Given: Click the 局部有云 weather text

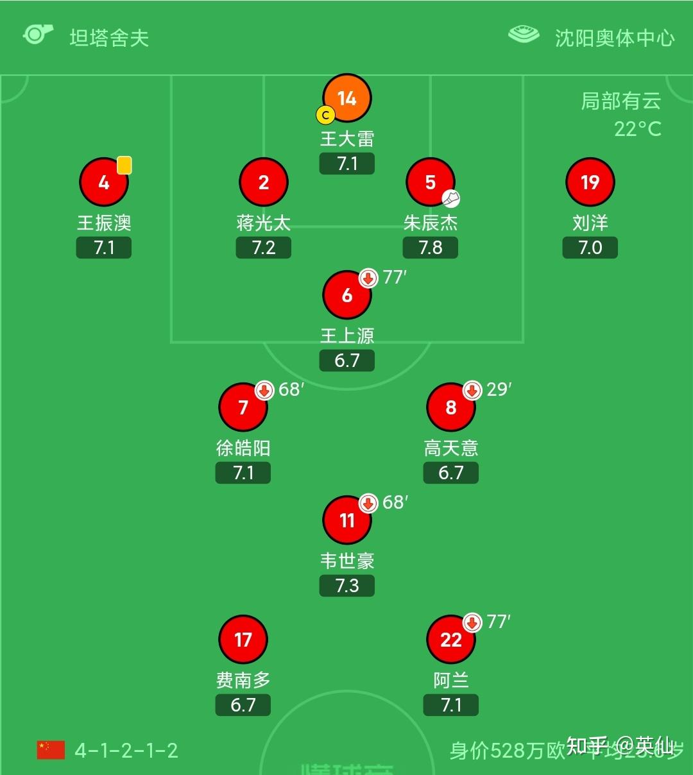Looking at the screenshot, I should [621, 101].
